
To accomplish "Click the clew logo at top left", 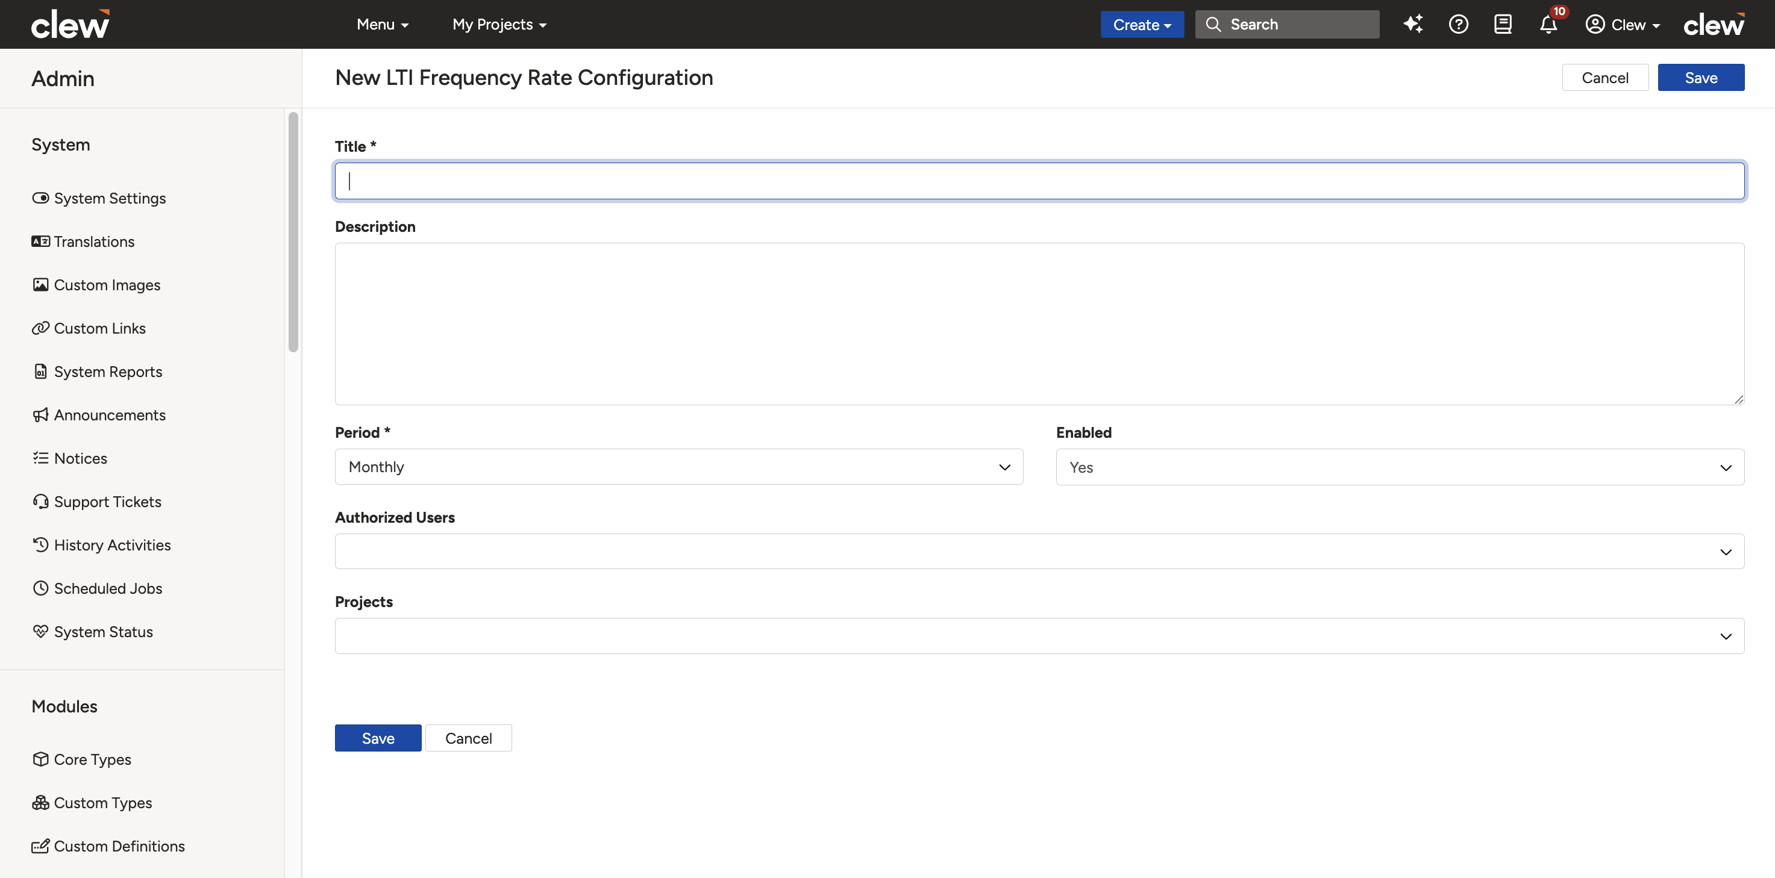I will [70, 24].
